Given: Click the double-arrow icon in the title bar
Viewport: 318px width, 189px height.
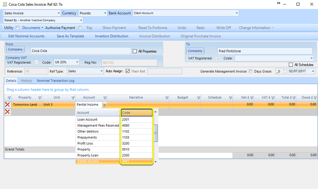Looking at the screenshot, I should (x=279, y=3).
